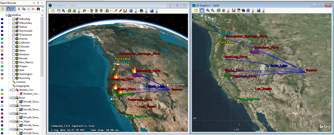Pin the Object Browser panel
Screen dimensions: 334x135
(x=38, y=3)
